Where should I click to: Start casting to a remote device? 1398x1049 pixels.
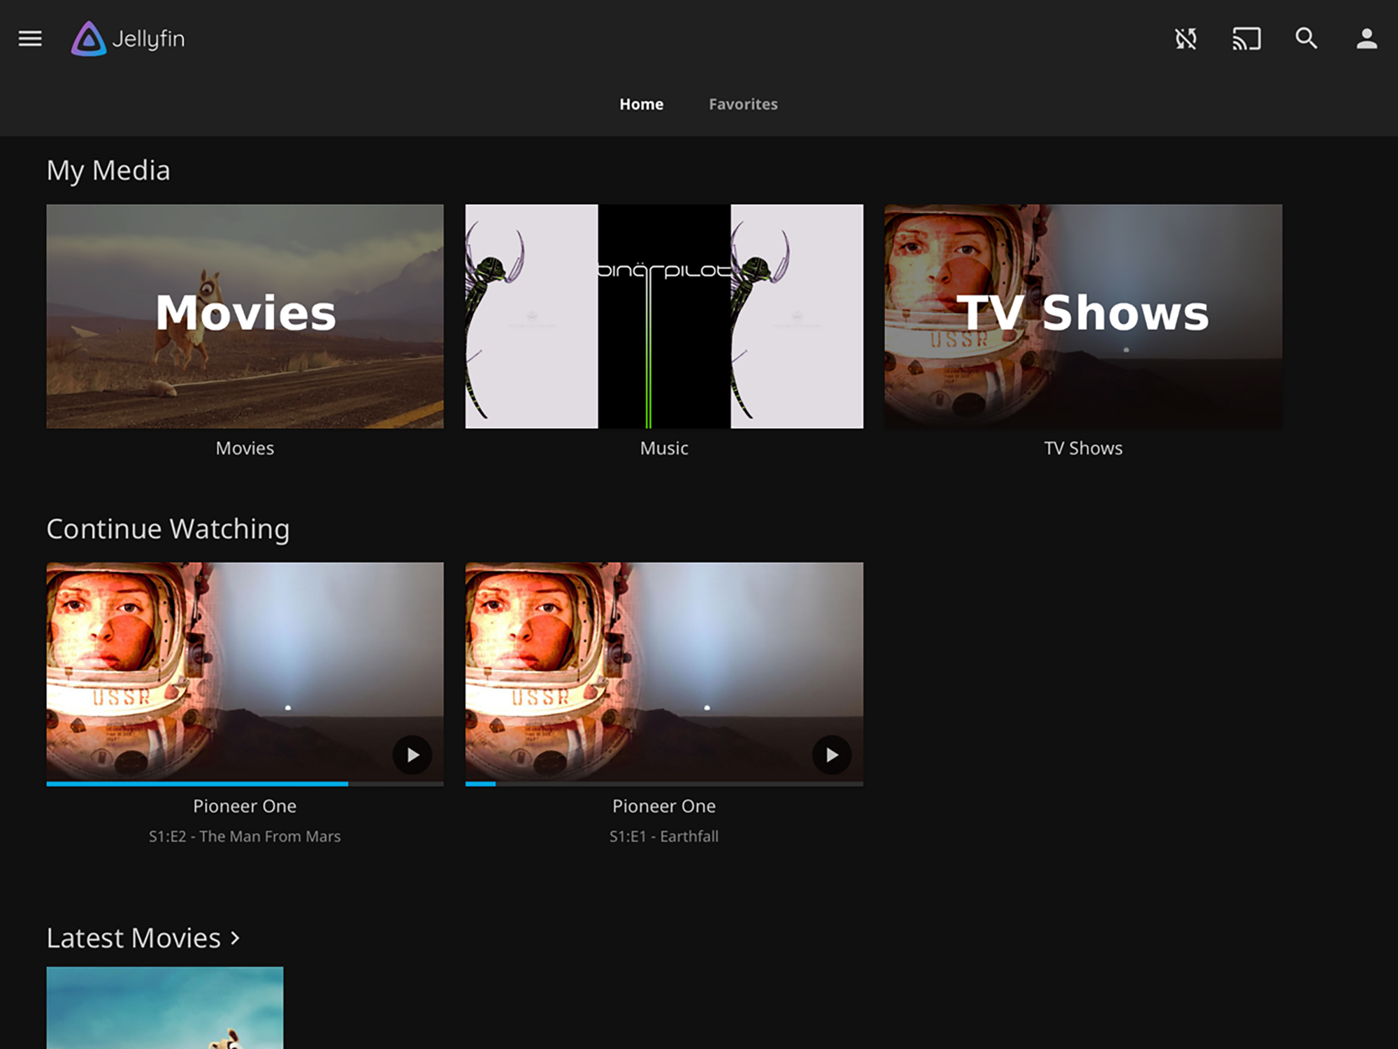tap(1246, 40)
